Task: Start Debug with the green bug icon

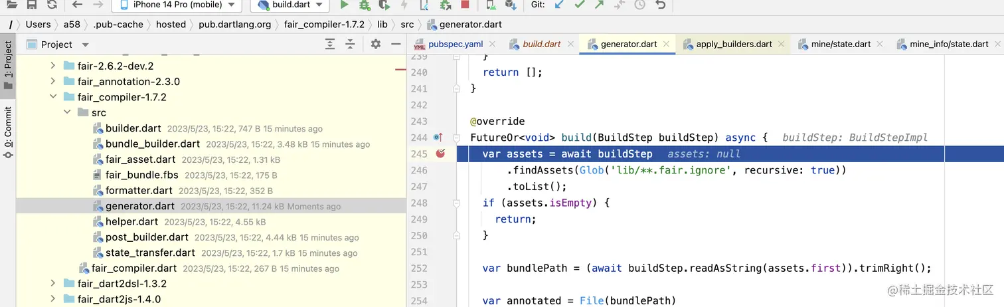Action: 364,5
